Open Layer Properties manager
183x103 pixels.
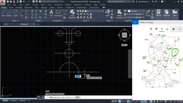(x=72, y=14)
